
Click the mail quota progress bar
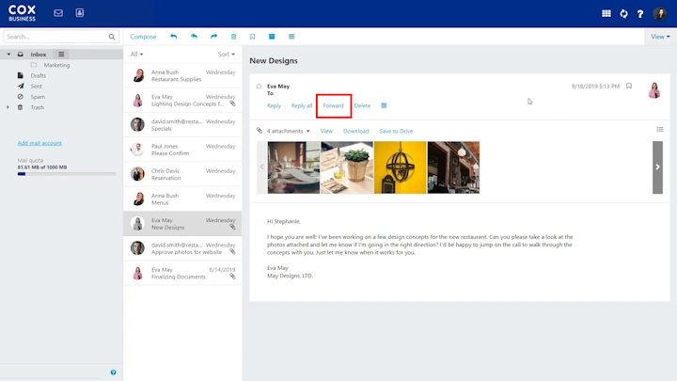67,174
